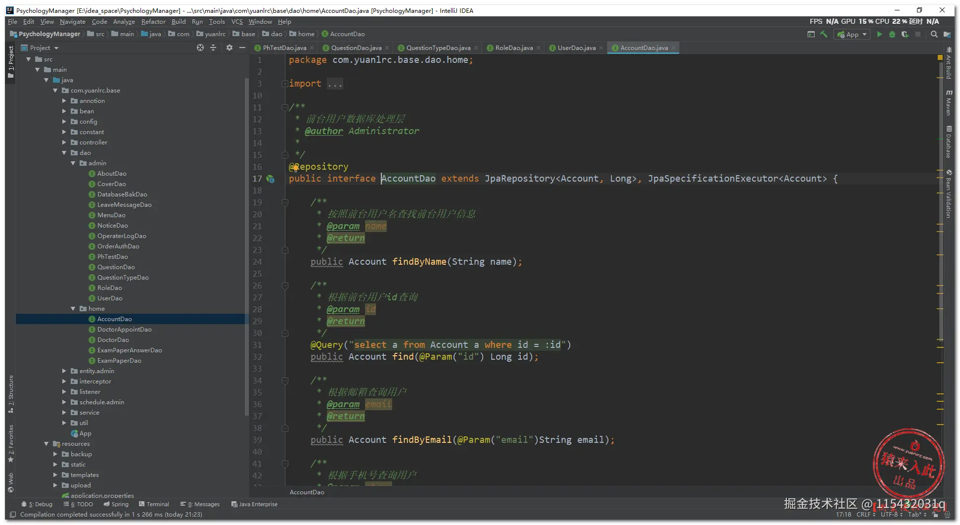Viewport: 960px width, 525px height.
Task: Unfold the collapsed import block
Action: coord(285,84)
